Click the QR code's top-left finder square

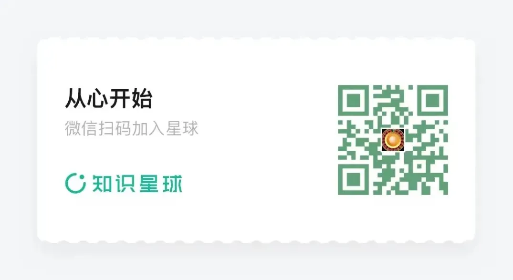pos(353,101)
